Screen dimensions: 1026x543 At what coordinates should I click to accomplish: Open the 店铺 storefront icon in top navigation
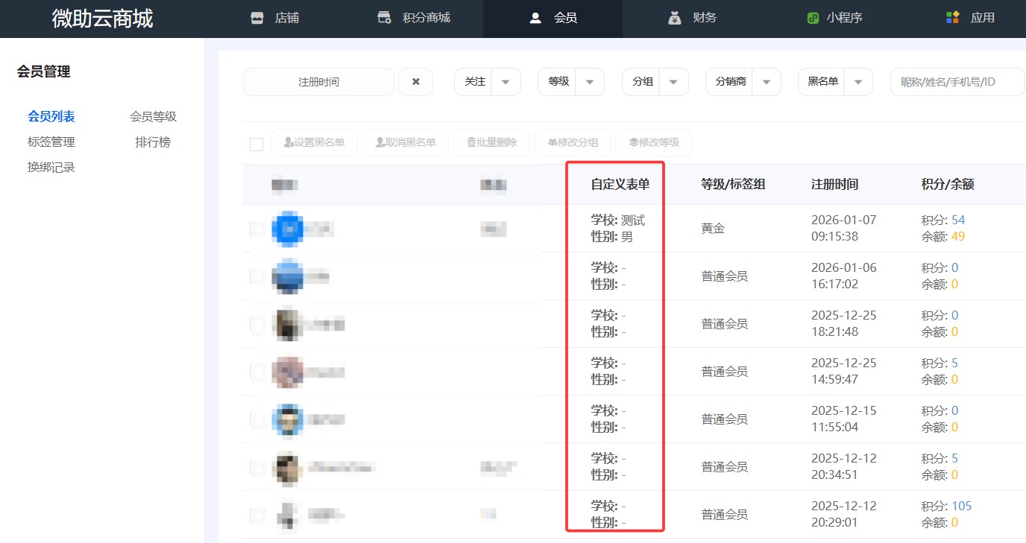tap(257, 16)
